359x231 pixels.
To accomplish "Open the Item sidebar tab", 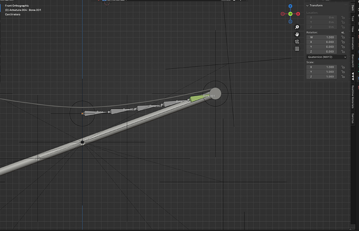I will tap(353, 8).
